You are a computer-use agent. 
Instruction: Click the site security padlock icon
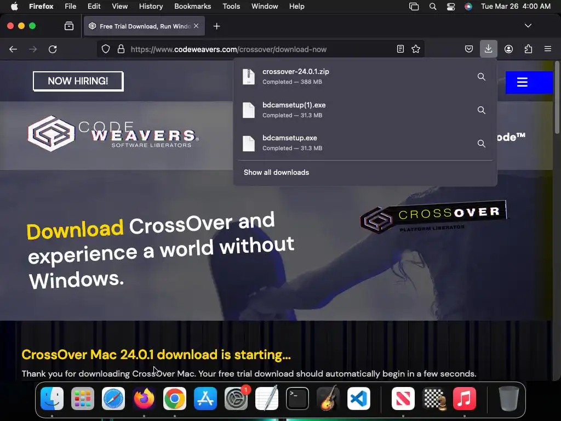click(121, 49)
